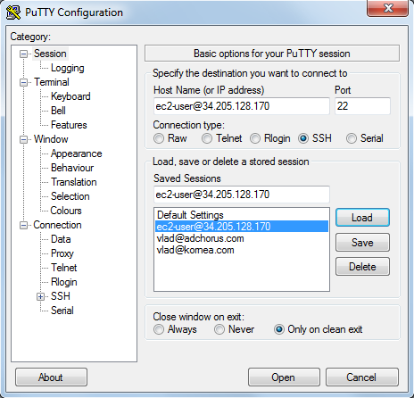Focus the Port input field

tap(362, 106)
